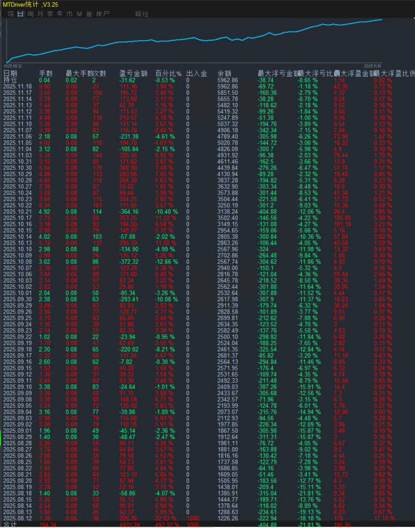This screenshot has height=528, width=415.
Task: Sort by the 日期 date column header
Action: click(x=10, y=73)
